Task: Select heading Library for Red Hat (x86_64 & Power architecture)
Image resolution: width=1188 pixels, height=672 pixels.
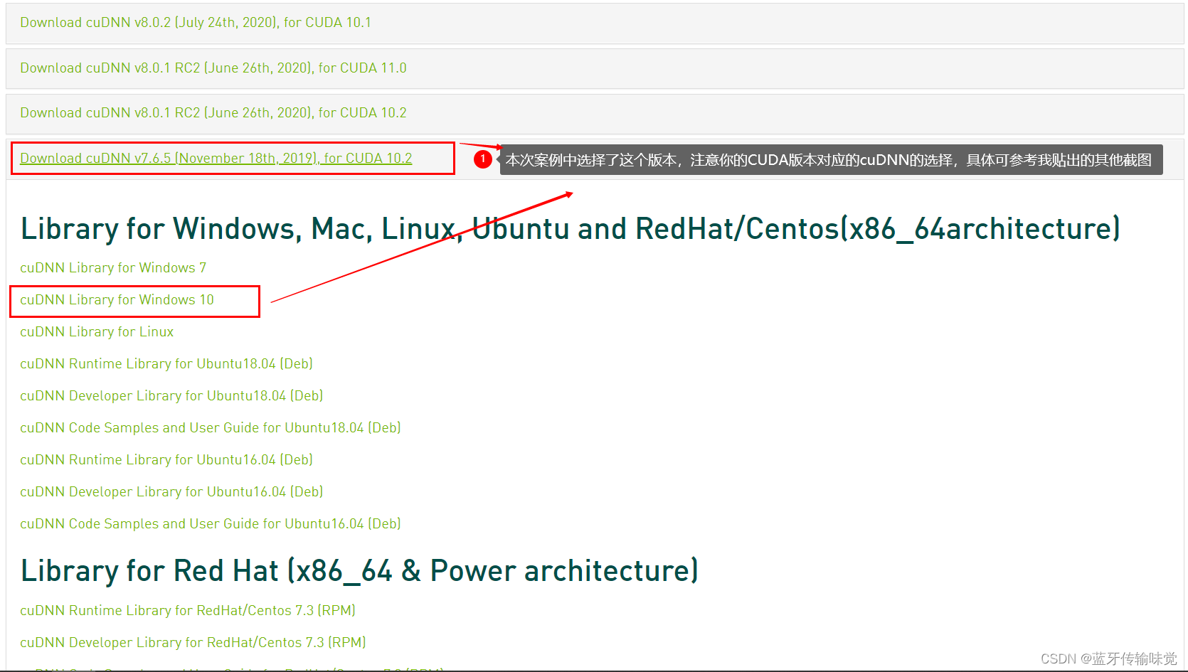Action: (x=359, y=570)
